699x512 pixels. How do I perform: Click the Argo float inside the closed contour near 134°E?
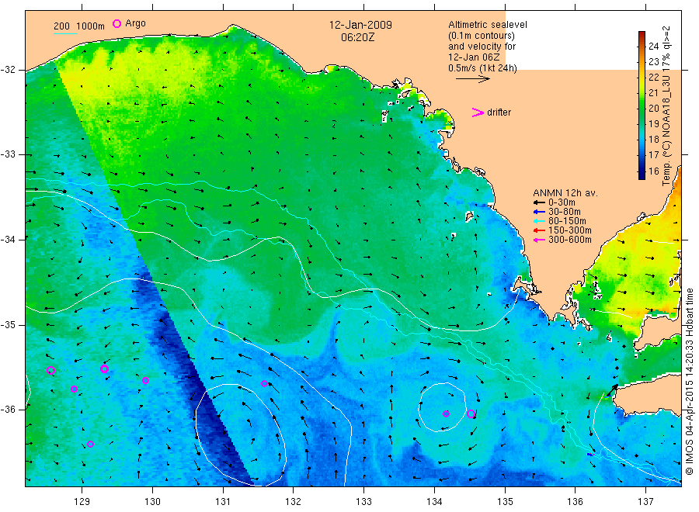tap(446, 413)
